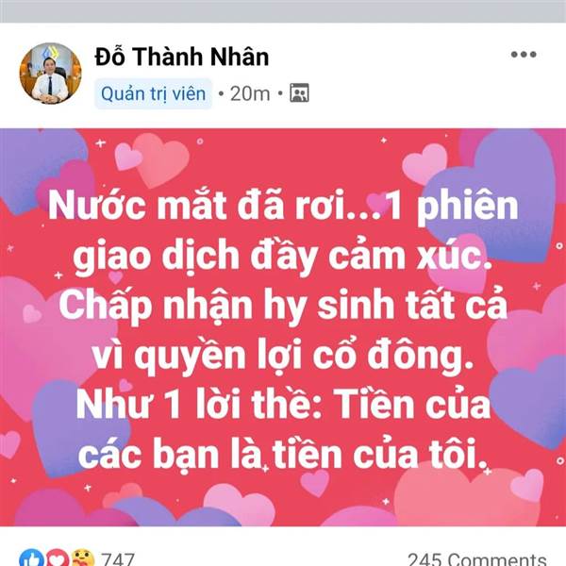The height and width of the screenshot is (566, 566).
Task: Open the 20m post timestamp
Action: click(x=250, y=93)
